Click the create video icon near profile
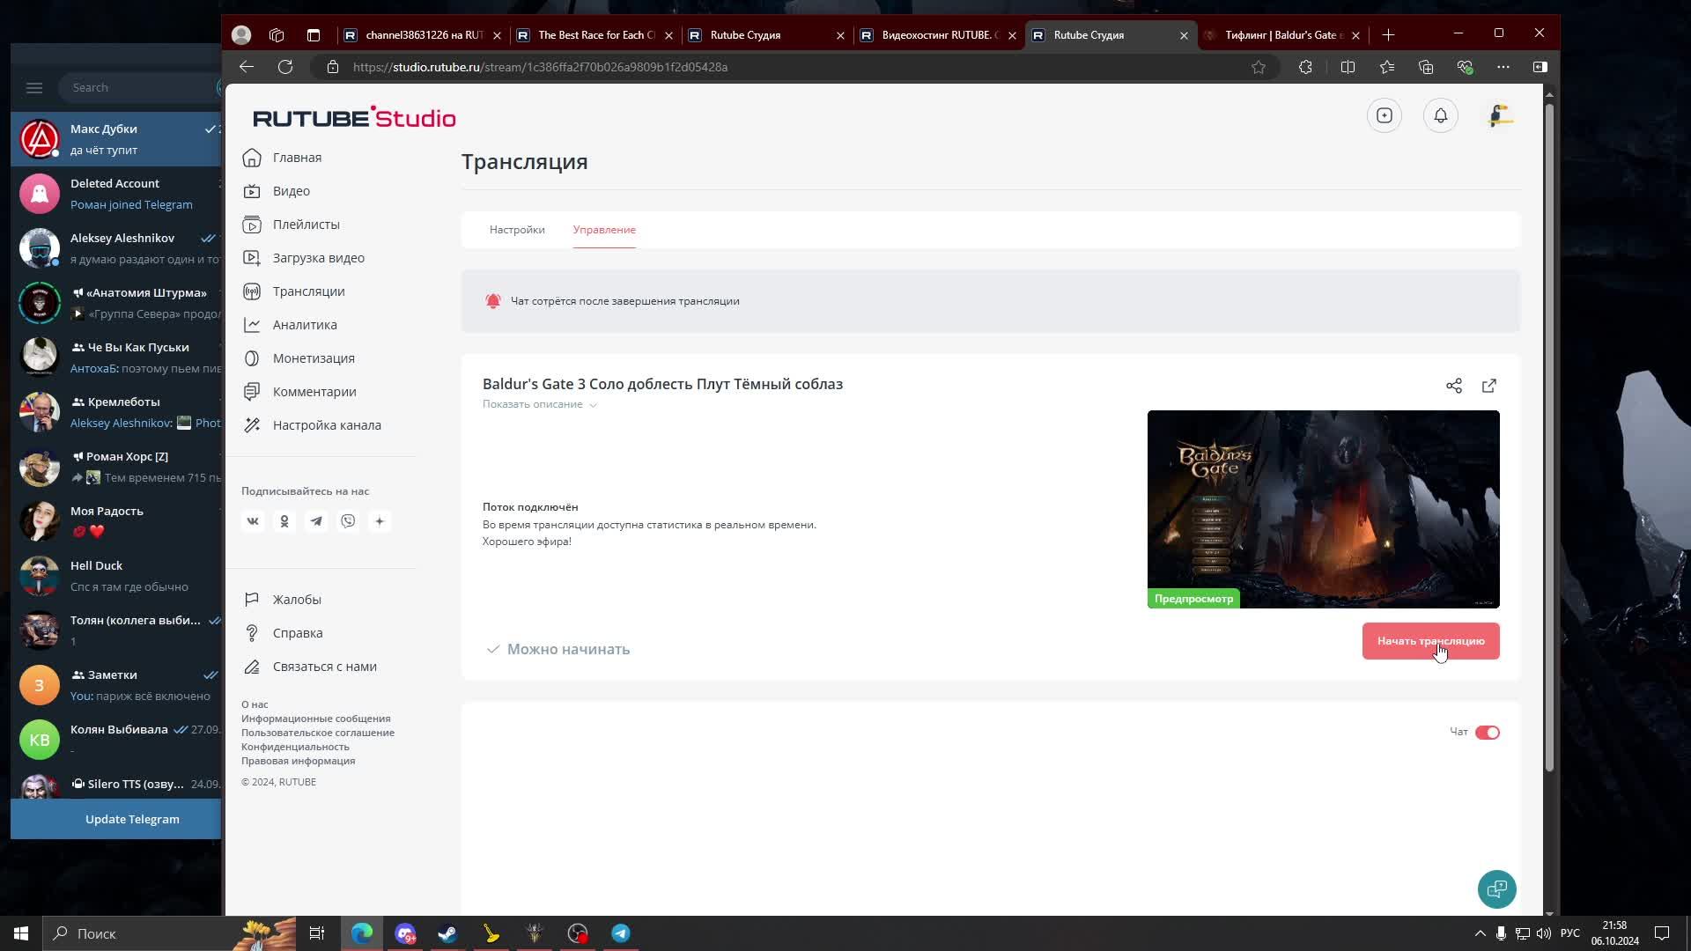1691x951 pixels. 1384,115
